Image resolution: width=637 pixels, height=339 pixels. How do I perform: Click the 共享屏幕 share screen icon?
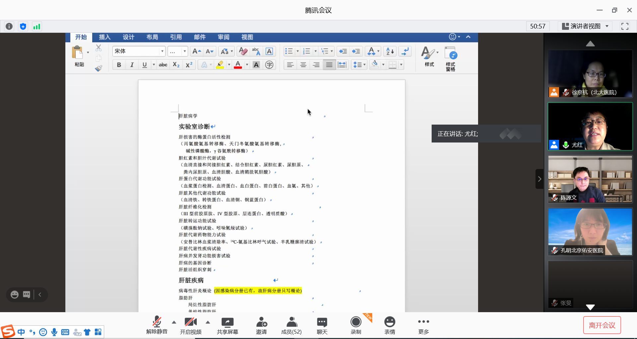[227, 322]
